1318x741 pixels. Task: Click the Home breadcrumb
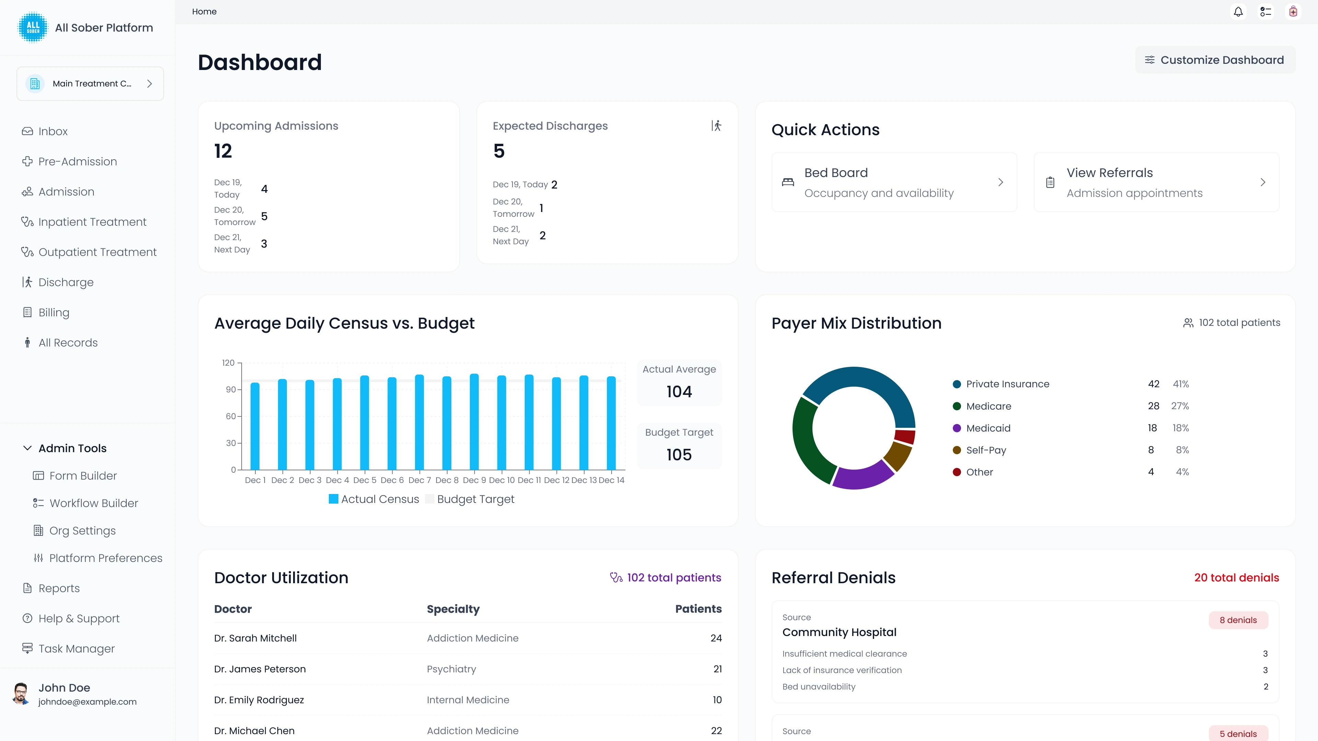[204, 11]
